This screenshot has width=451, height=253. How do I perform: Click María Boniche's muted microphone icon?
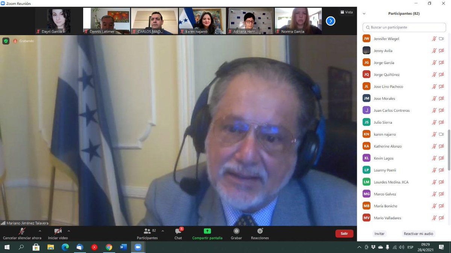point(434,206)
